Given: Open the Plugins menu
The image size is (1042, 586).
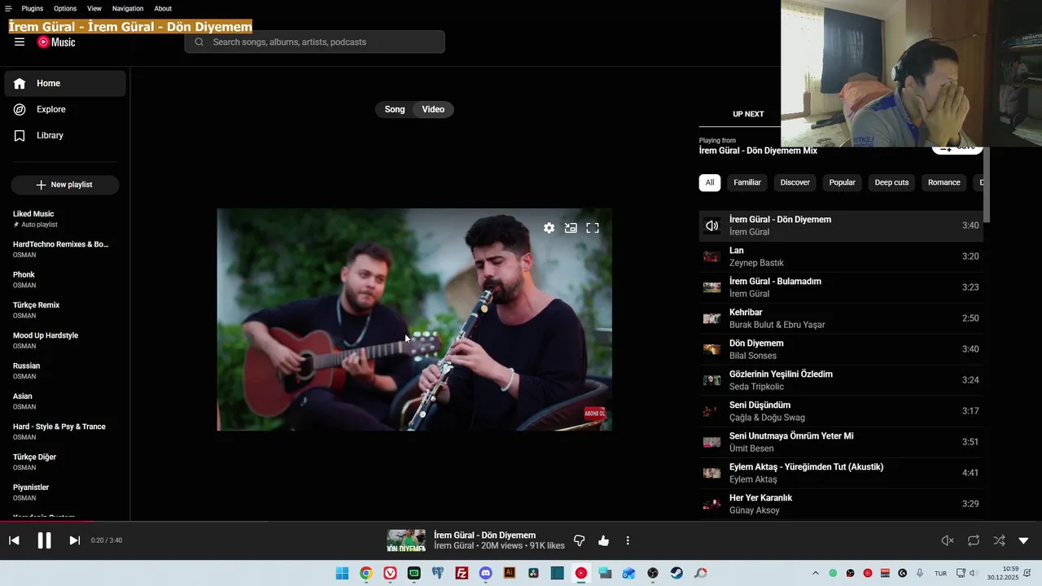Looking at the screenshot, I should (x=33, y=8).
